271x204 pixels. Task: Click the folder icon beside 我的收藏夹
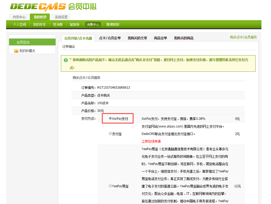coord(16,50)
